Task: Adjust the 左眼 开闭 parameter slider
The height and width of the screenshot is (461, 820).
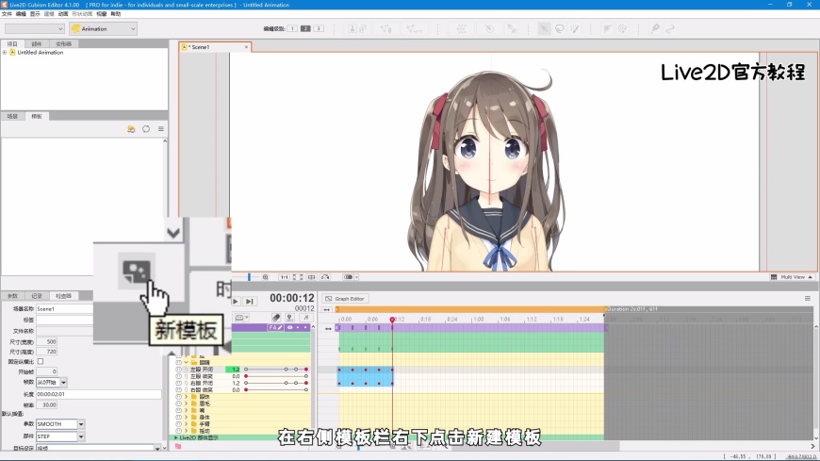Action: 275,370
